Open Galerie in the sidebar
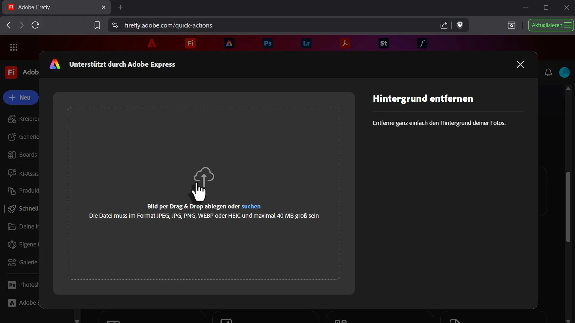Viewport: 575px width, 323px height. [23, 262]
